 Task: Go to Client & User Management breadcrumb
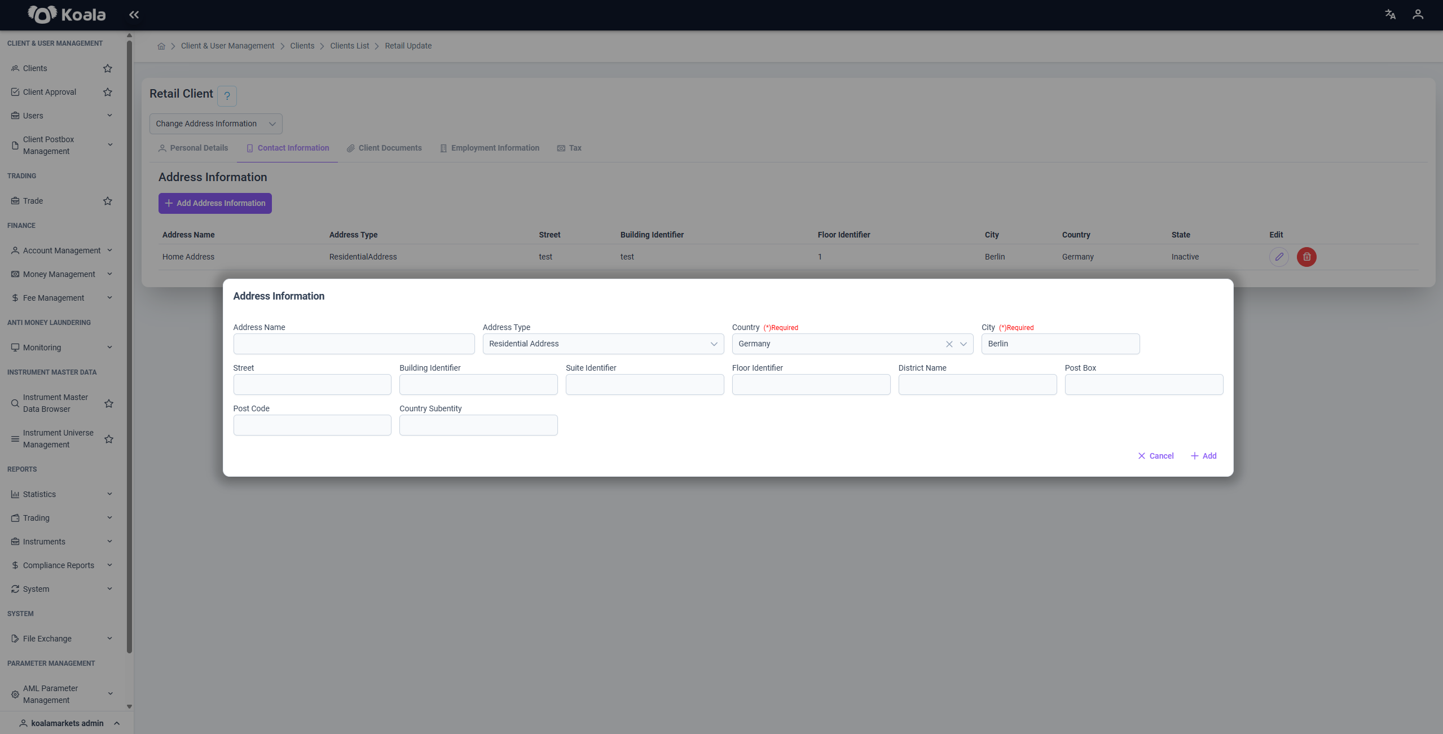tap(227, 46)
